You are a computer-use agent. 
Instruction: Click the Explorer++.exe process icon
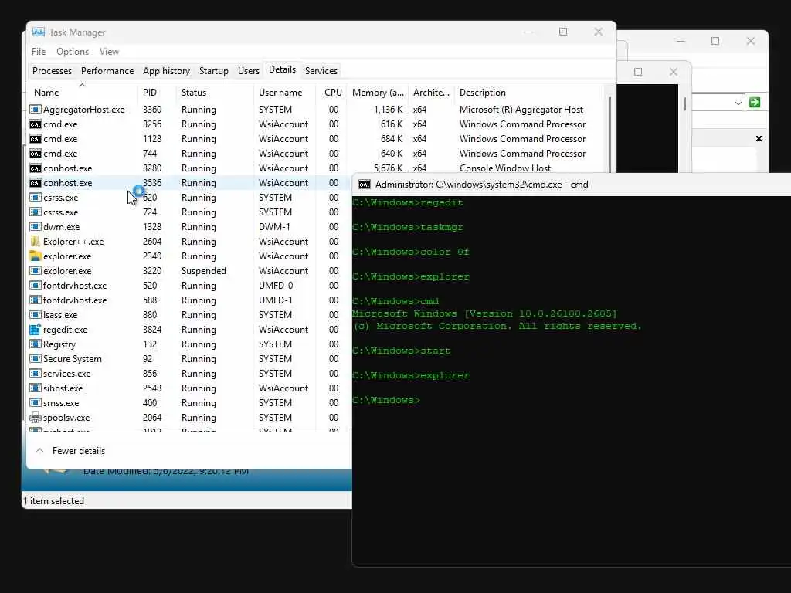coord(36,242)
